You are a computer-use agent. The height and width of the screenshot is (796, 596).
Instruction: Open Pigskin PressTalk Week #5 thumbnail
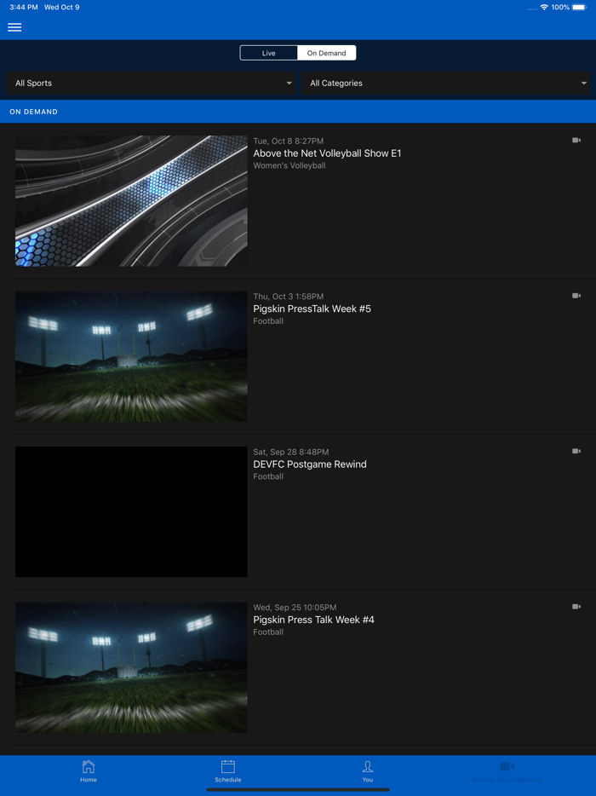(131, 356)
